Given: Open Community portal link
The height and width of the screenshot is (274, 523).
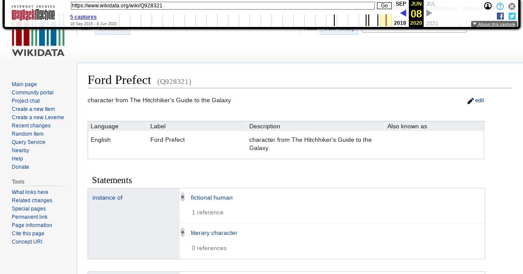Looking at the screenshot, I should pos(33,93).
